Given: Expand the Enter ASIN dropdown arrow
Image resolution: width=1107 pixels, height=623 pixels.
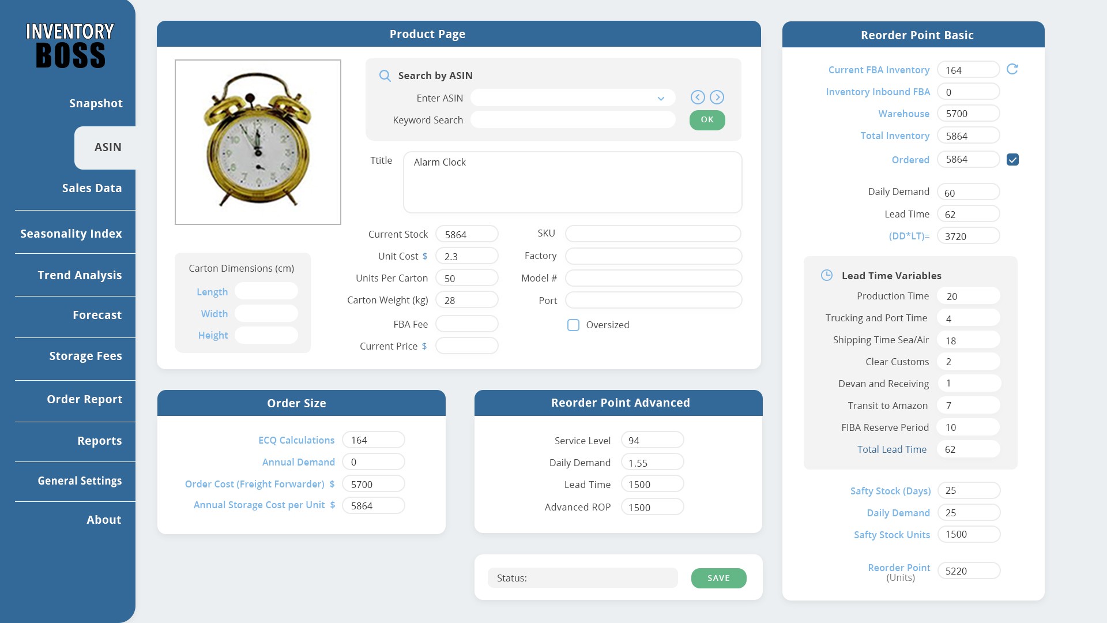Looking at the screenshot, I should coord(661,99).
